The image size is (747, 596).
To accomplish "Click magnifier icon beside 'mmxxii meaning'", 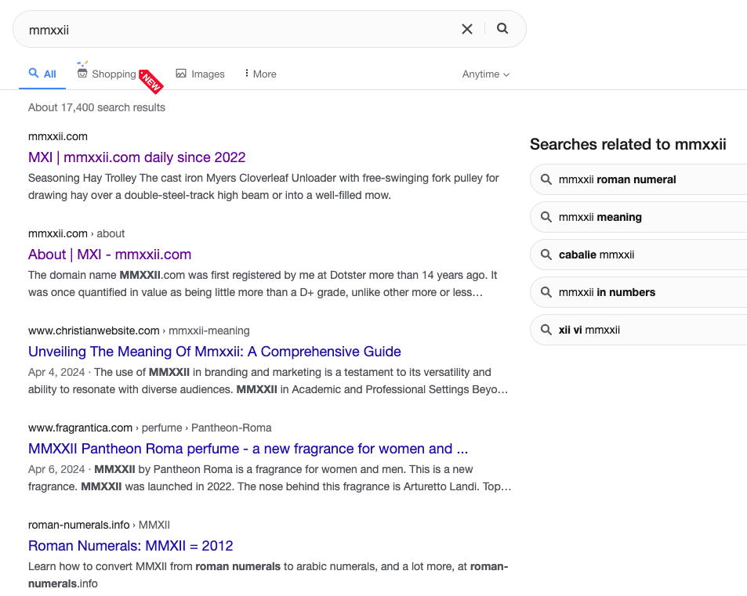I will click(546, 217).
